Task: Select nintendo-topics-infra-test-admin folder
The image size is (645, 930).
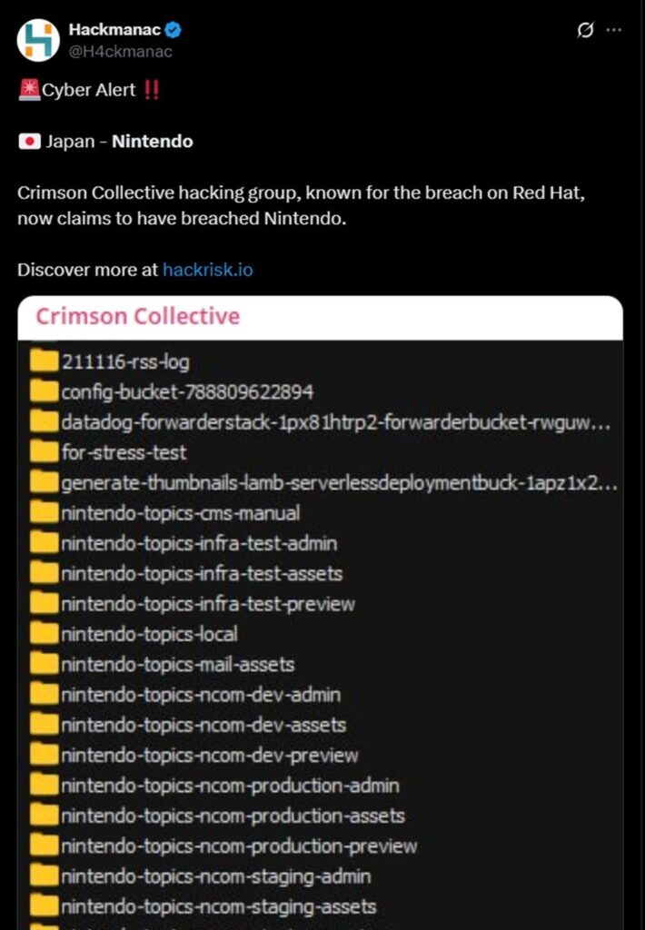Action: pos(198,543)
